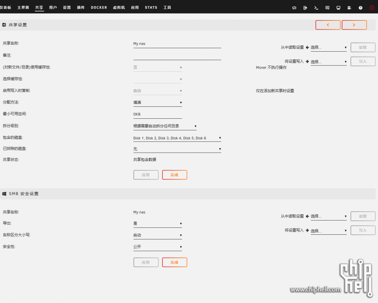Click 读取 button in SMB section
Screen dimensions: 378x303
click(x=363, y=216)
